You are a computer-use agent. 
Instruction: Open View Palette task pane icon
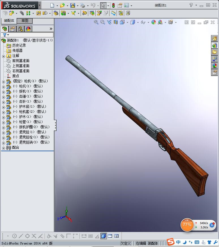214,59
